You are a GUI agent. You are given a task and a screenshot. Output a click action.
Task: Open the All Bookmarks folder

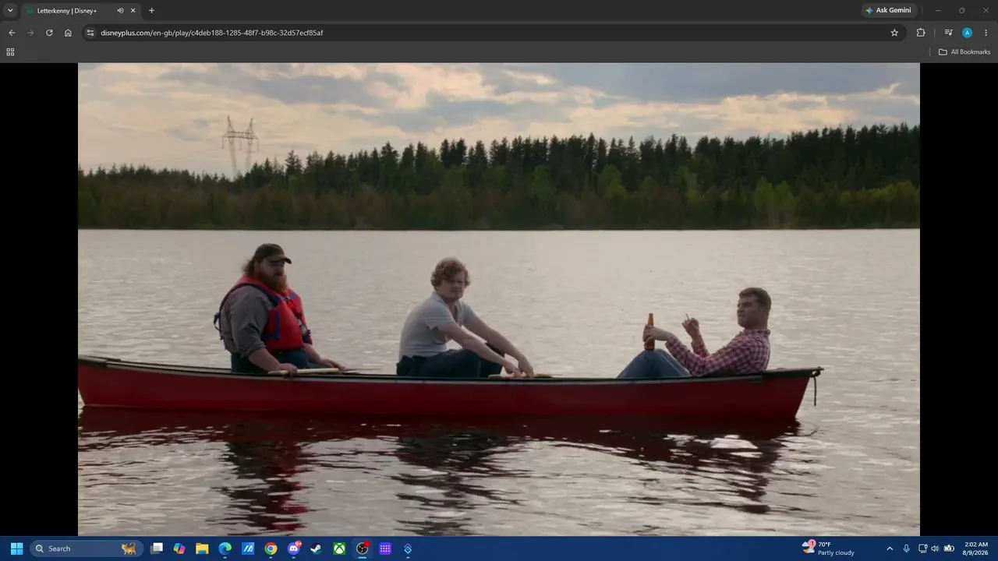pos(964,52)
